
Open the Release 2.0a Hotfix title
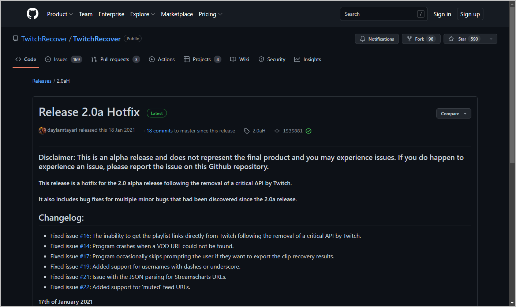click(89, 112)
